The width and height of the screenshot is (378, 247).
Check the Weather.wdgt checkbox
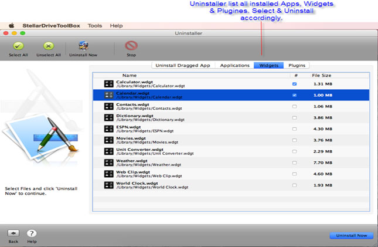click(294, 163)
